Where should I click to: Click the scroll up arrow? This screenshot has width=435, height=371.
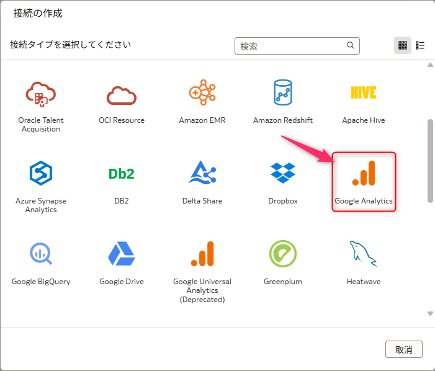pyautogui.click(x=430, y=65)
